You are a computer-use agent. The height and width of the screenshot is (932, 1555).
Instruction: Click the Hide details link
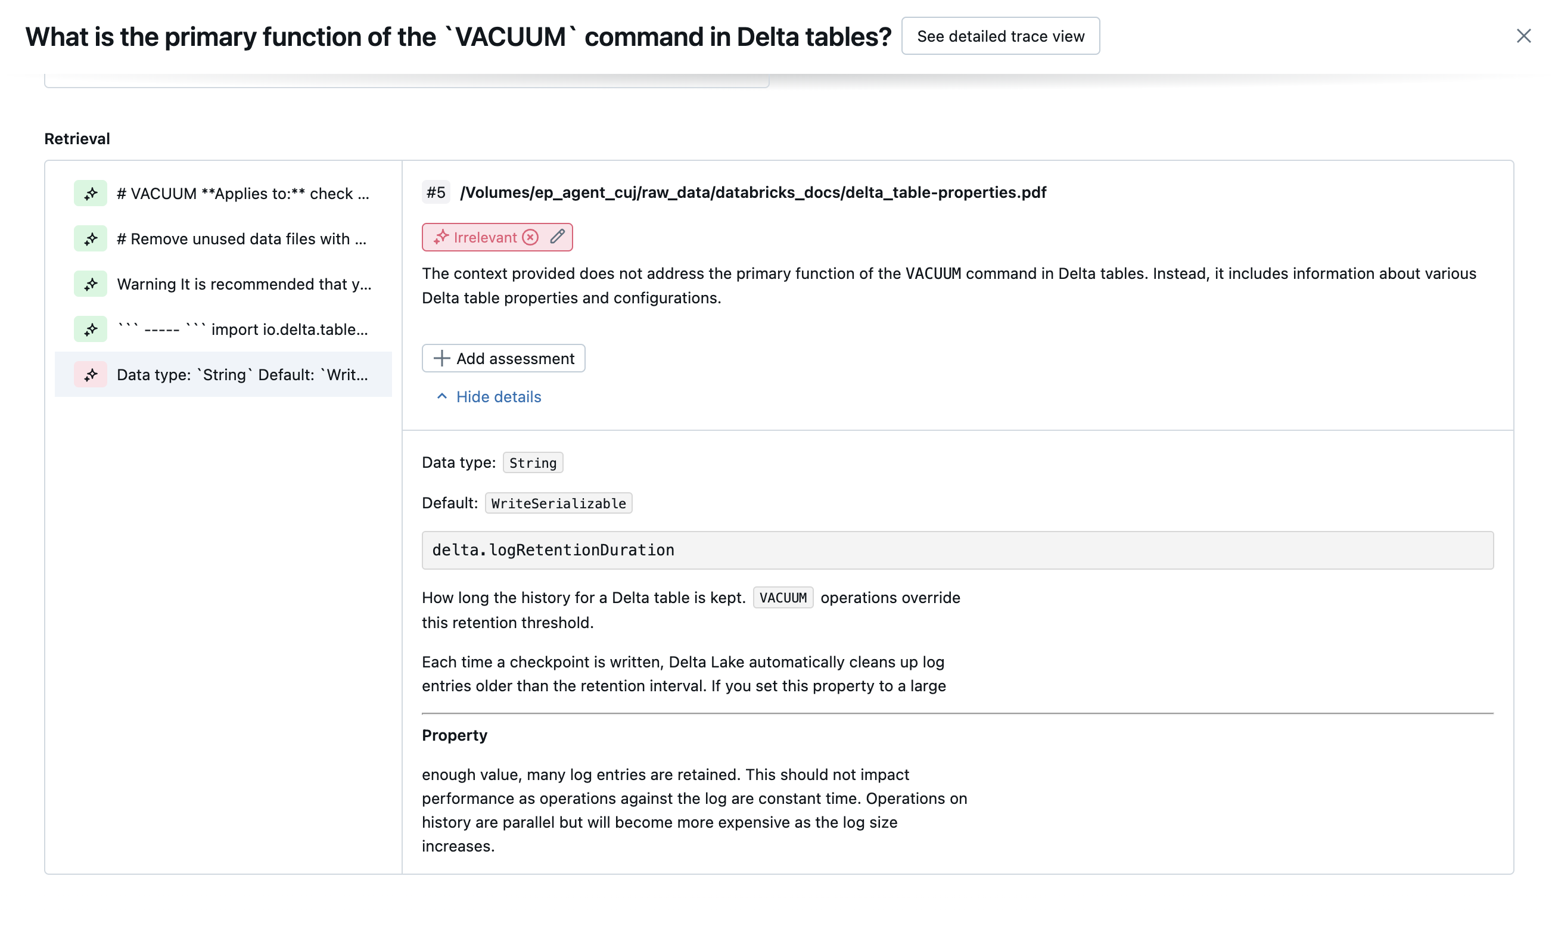click(498, 396)
